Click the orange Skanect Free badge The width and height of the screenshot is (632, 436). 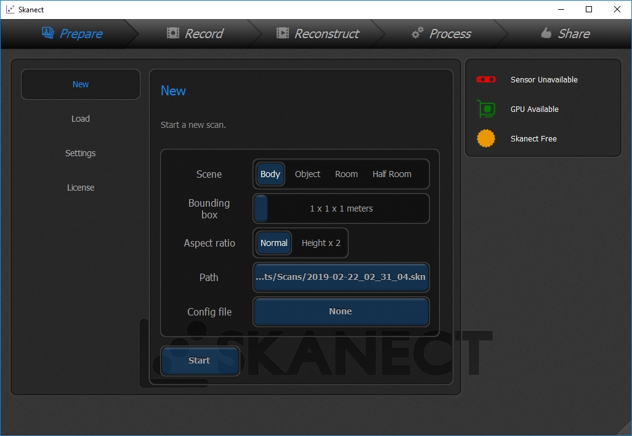pos(485,138)
